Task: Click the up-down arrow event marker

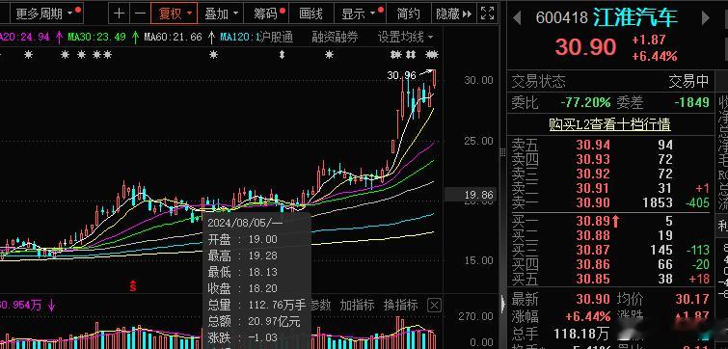Action: point(282,55)
